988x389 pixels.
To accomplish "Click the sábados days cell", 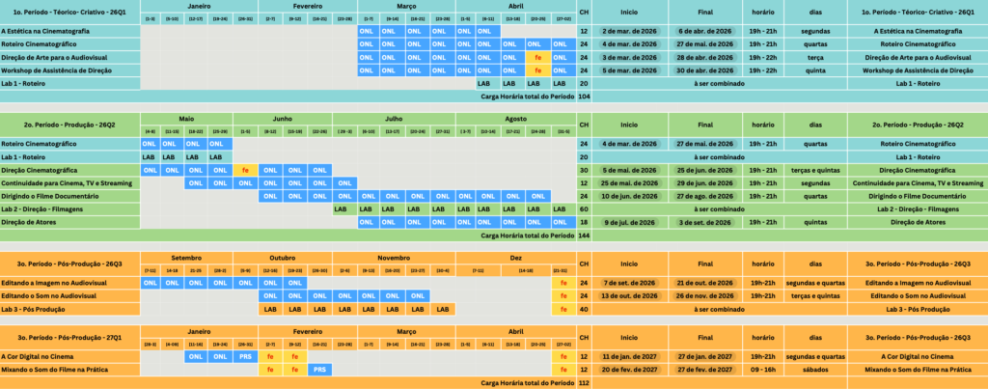I will (x=810, y=369).
